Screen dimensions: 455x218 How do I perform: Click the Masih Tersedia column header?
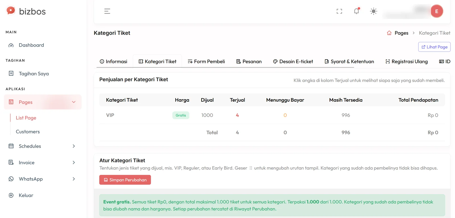pyautogui.click(x=346, y=100)
